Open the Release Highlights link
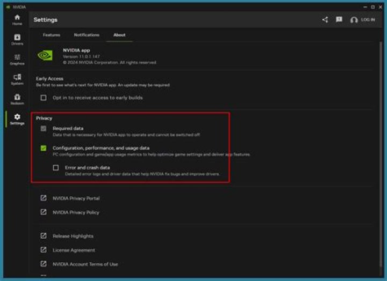The height and width of the screenshot is (281, 387). click(x=73, y=236)
